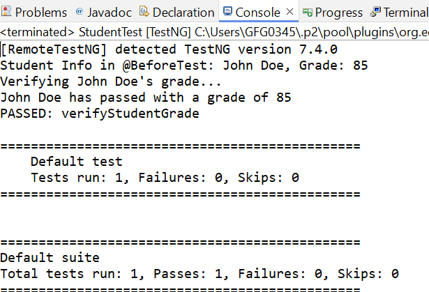Click the Default suite text line
The width and height of the screenshot is (429, 292).
(x=50, y=258)
